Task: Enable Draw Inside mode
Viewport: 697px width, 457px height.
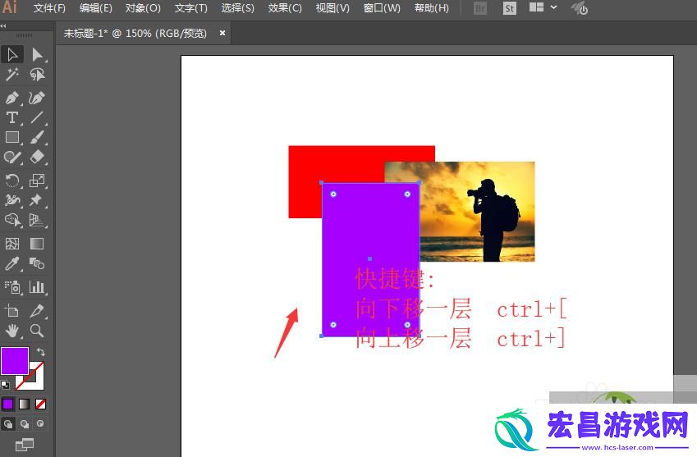Action: [x=40, y=424]
